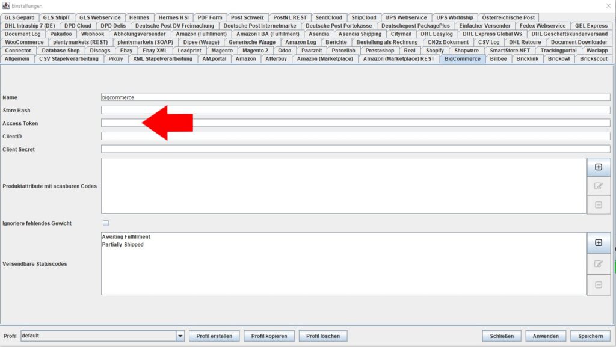This screenshot has height=347, width=616.
Task: Remove the selected shippable status code
Action: (x=599, y=285)
